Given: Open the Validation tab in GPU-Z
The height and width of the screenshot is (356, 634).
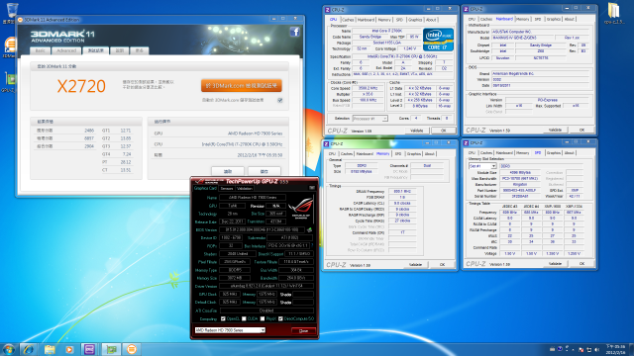Looking at the screenshot, I should coord(245,189).
